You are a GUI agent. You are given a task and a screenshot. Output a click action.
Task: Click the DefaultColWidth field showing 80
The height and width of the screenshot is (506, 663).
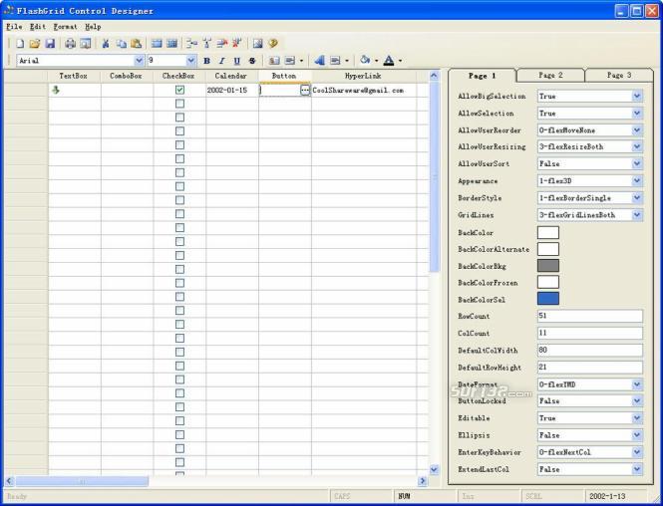pos(590,350)
